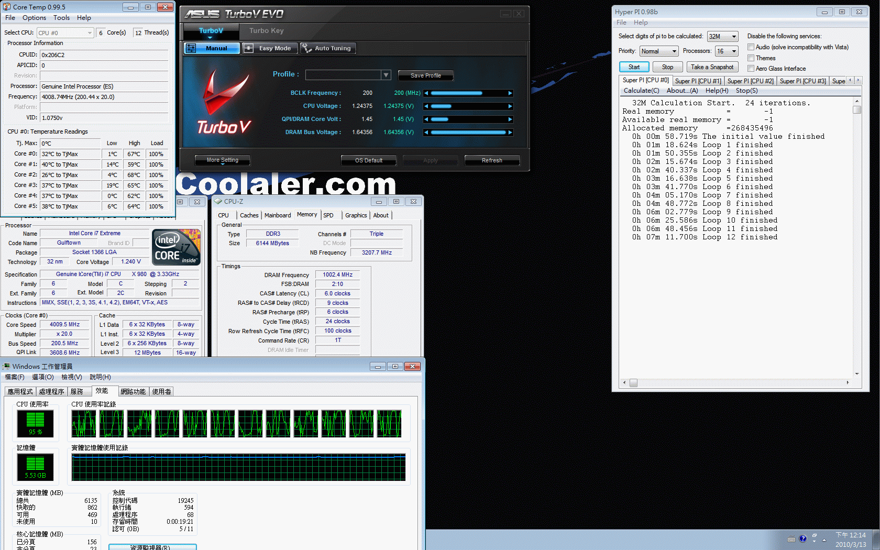880x550 pixels.
Task: Open Calculate(C) menu in Super PI
Action: click(x=641, y=91)
